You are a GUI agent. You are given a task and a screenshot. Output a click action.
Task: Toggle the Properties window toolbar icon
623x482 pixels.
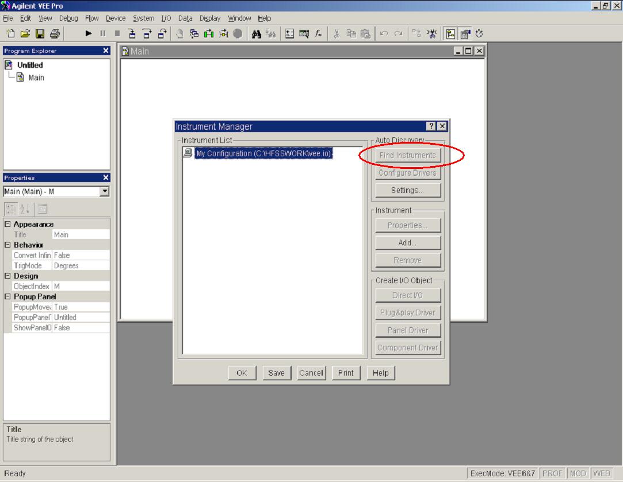click(465, 34)
